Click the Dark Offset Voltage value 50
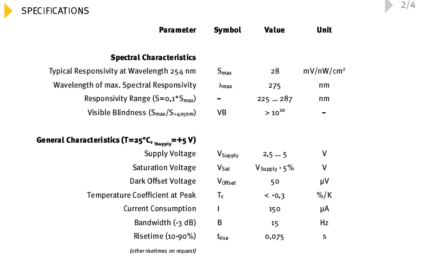 coord(274,181)
